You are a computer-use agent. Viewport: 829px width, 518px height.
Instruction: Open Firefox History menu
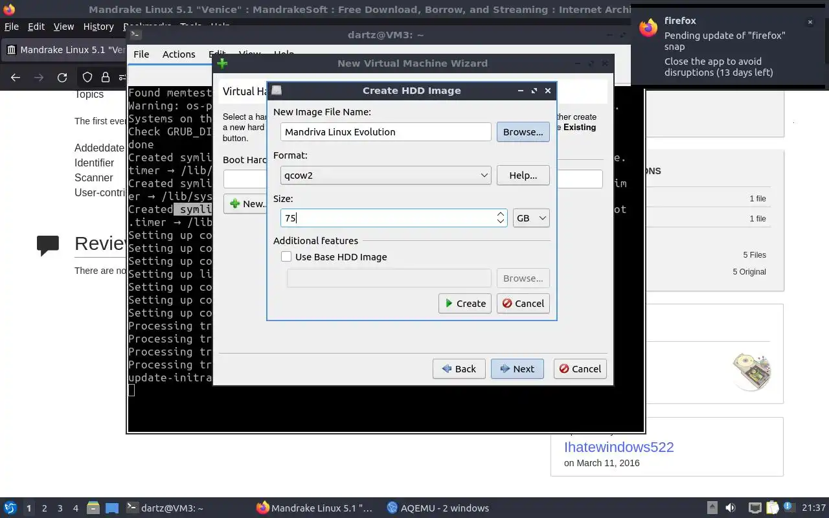click(x=98, y=27)
